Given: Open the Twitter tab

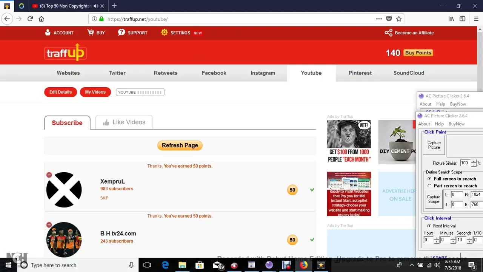Looking at the screenshot, I should coord(117,73).
